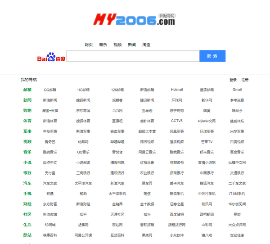
Task: Click the MY2006.com logo
Action: 134,19
